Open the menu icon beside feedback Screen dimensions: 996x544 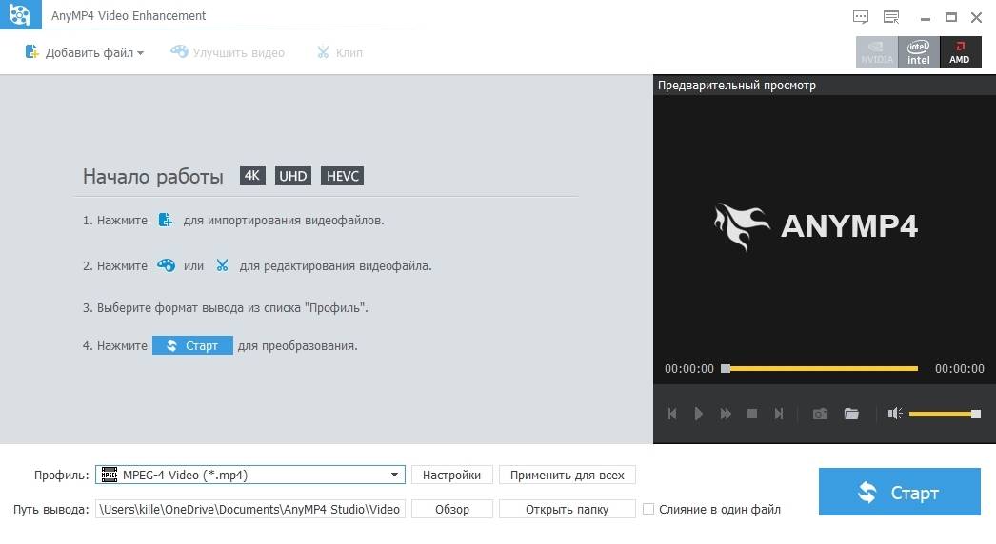pos(891,16)
